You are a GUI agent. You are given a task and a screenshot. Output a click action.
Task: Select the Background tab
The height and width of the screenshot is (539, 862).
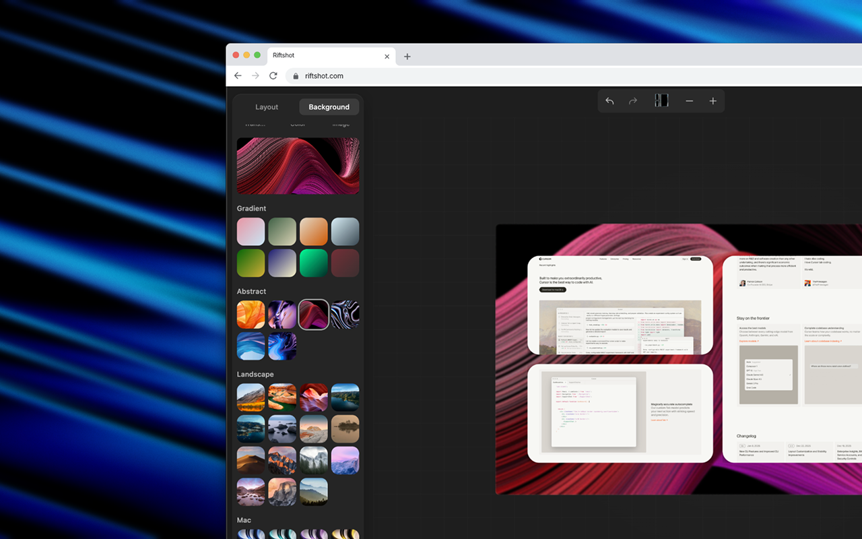tap(329, 107)
